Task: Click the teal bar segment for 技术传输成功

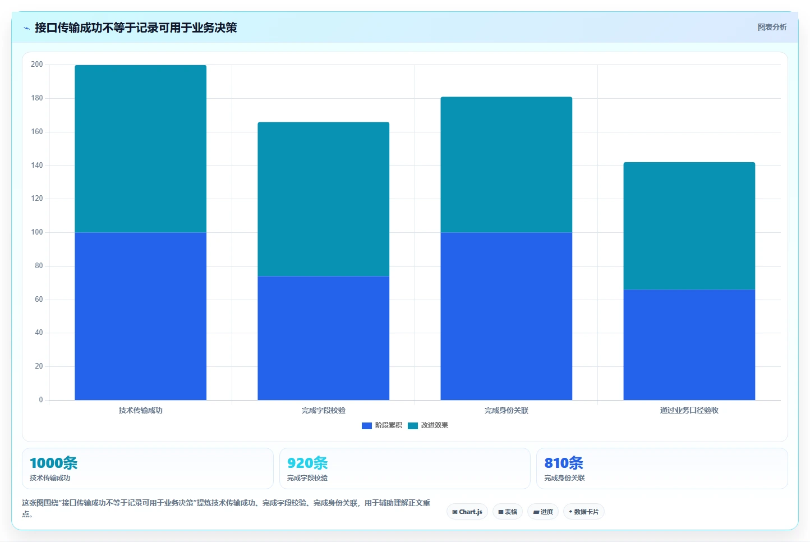Action: (x=140, y=149)
